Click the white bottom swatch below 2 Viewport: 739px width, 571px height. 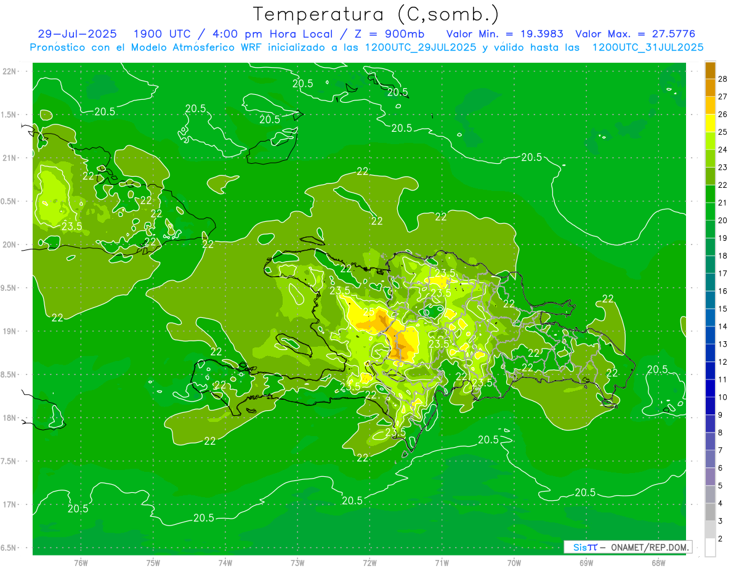(x=710, y=548)
